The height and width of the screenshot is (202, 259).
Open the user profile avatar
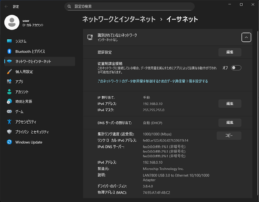coord(12,22)
